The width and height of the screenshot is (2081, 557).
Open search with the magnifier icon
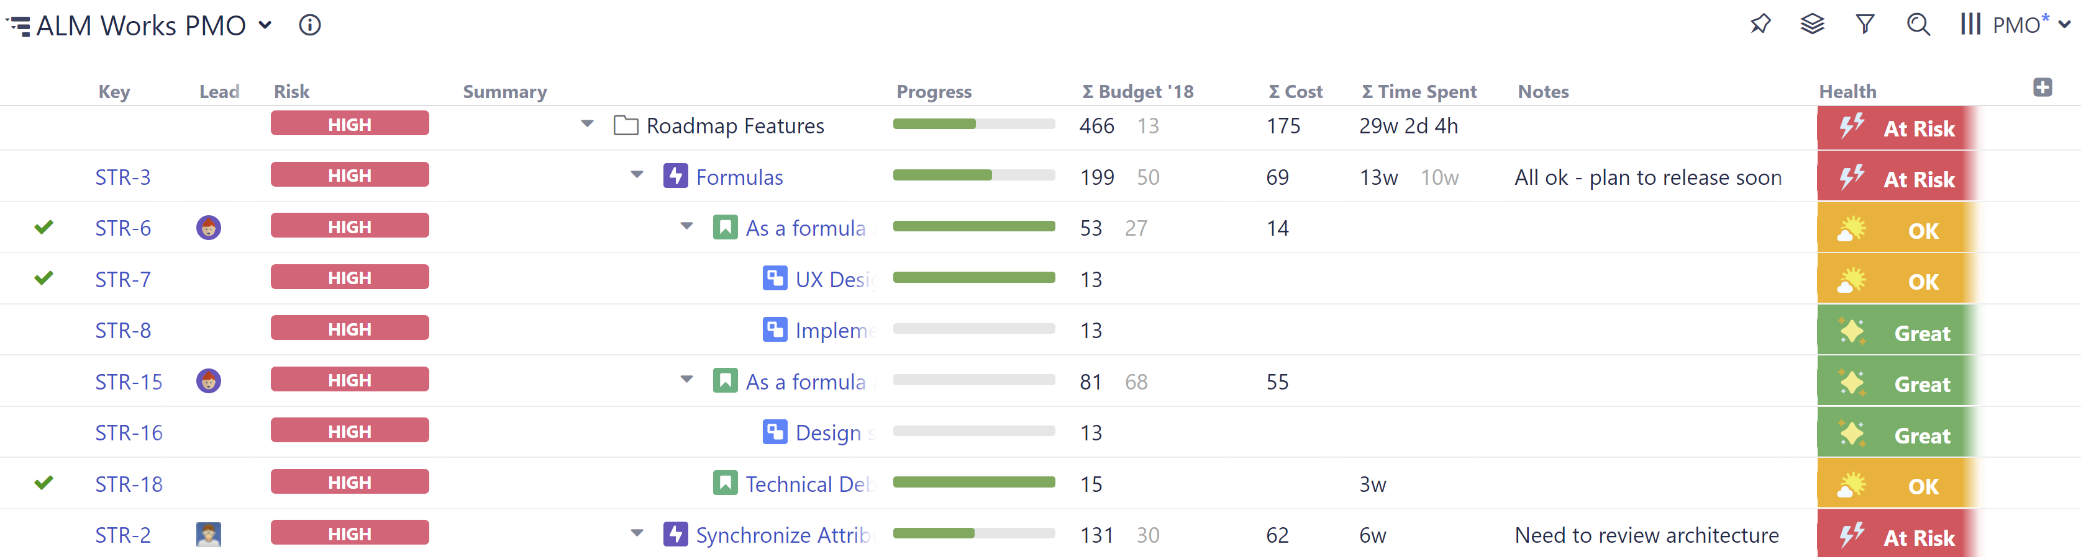coord(1918,24)
